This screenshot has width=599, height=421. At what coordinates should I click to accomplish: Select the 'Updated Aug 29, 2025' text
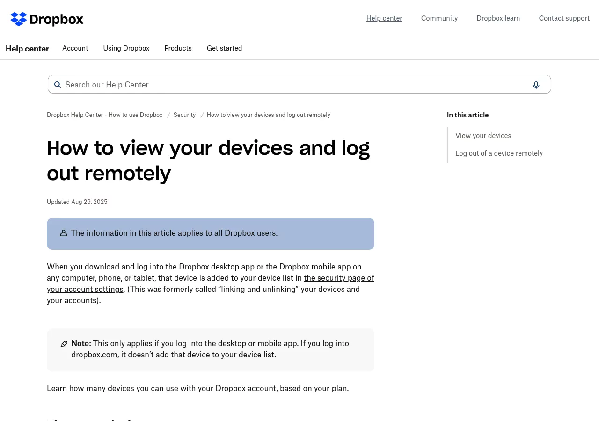tap(77, 202)
